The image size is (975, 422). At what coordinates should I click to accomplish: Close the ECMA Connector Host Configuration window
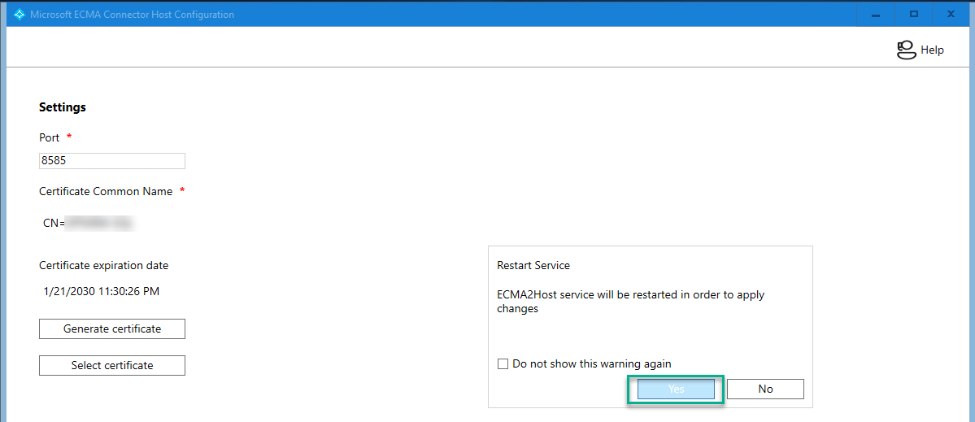(951, 15)
